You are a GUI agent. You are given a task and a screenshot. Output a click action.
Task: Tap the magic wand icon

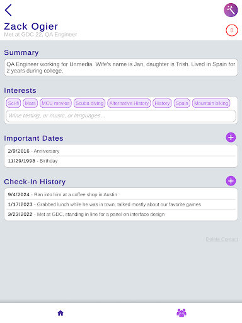pyautogui.click(x=231, y=10)
